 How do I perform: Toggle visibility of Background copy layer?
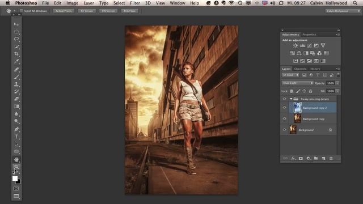(284, 118)
